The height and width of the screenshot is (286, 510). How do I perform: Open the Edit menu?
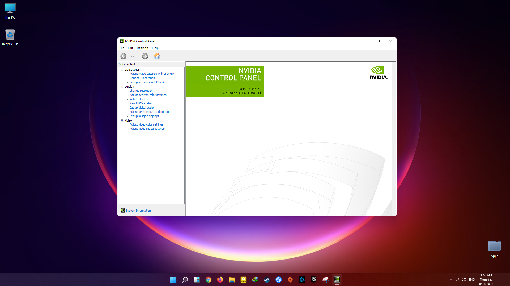(x=130, y=48)
